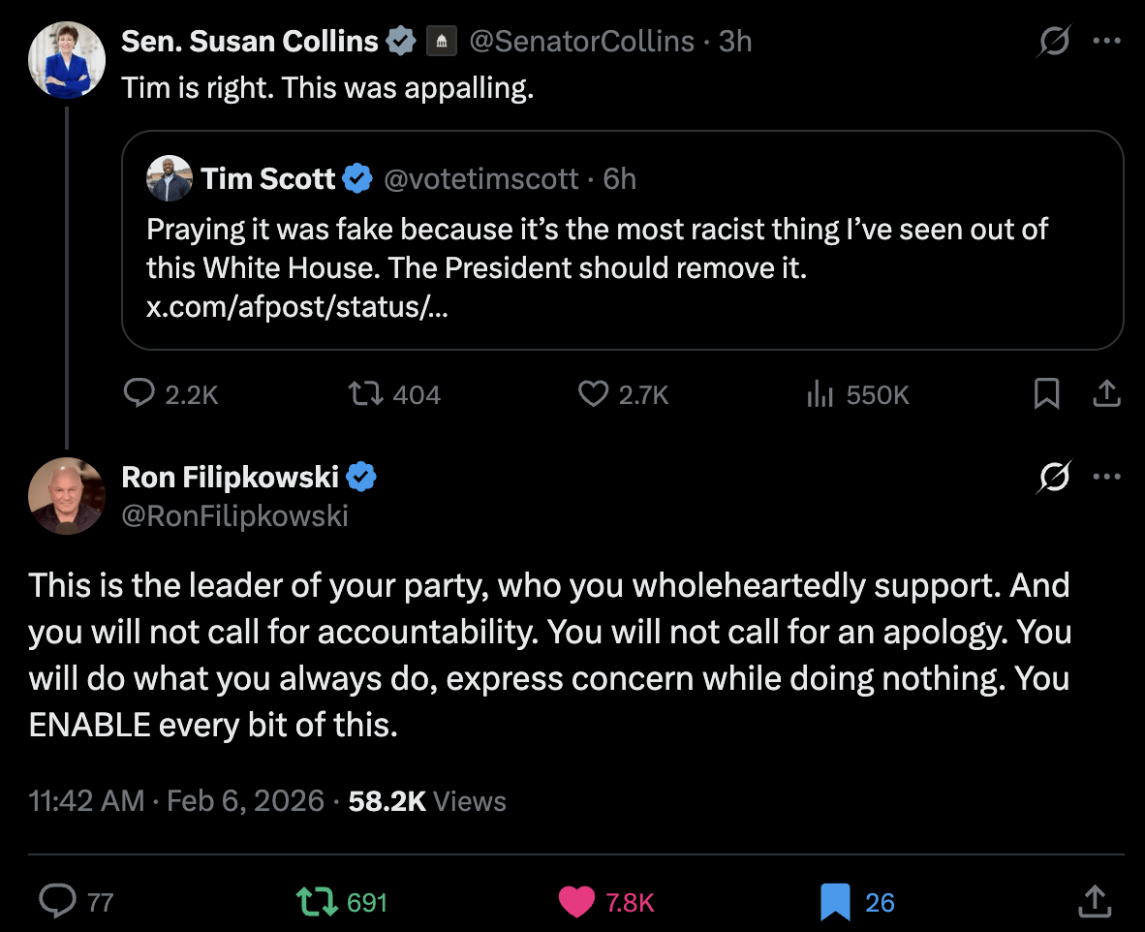Open Susan Collins' profile picture
1145x932 pixels.
tap(67, 60)
